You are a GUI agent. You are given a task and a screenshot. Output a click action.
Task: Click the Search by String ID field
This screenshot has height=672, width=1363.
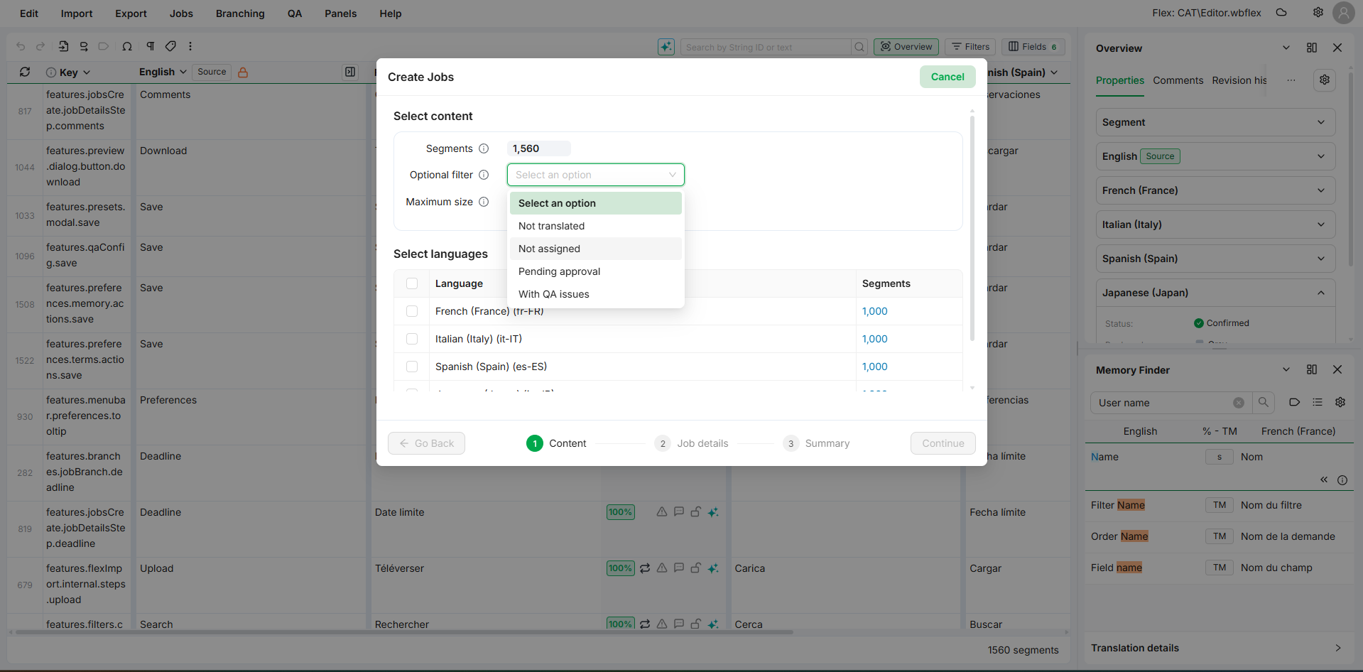pos(765,47)
